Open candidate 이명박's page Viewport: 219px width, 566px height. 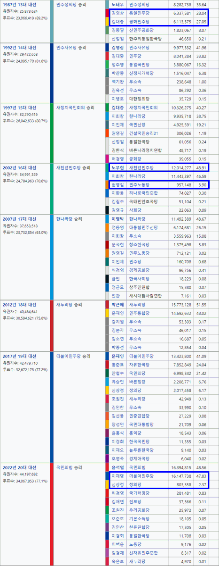118,219
